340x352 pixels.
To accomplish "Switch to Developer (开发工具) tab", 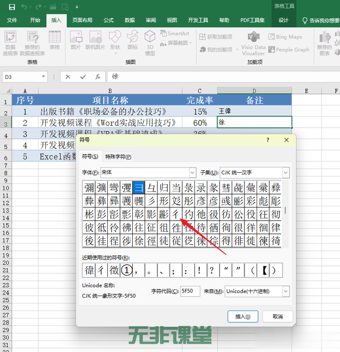I will pyautogui.click(x=198, y=20).
